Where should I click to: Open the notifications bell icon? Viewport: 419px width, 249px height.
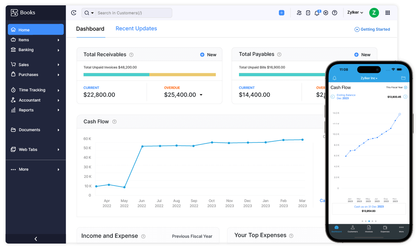click(x=317, y=13)
